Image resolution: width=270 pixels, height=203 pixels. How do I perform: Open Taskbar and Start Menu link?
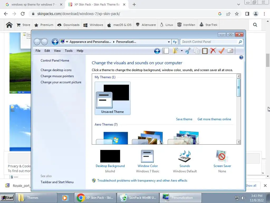click(57, 182)
